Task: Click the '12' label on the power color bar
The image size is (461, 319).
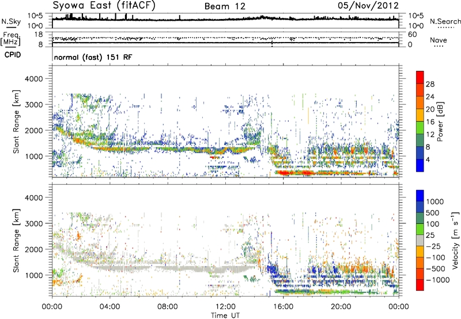Action: point(430,135)
